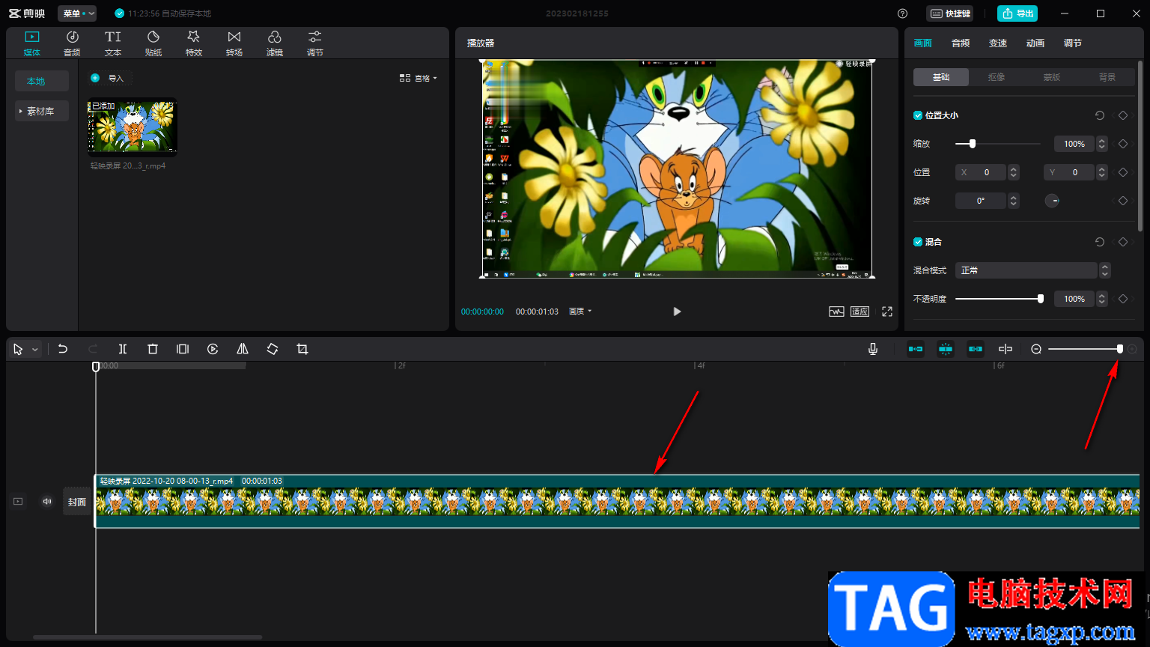Click the preview-axis split icon in timeline toolbar
Viewport: 1150px width, 647px height.
(1006, 349)
